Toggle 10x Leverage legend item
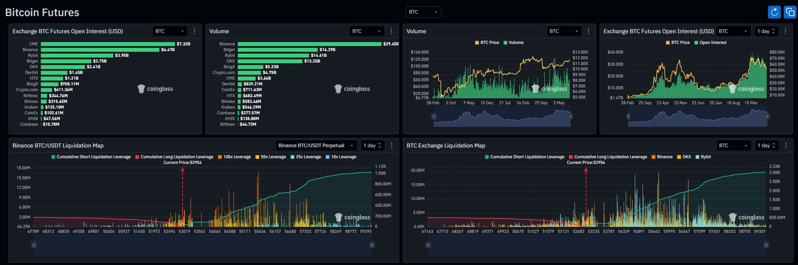This screenshot has width=798, height=265. point(341,157)
